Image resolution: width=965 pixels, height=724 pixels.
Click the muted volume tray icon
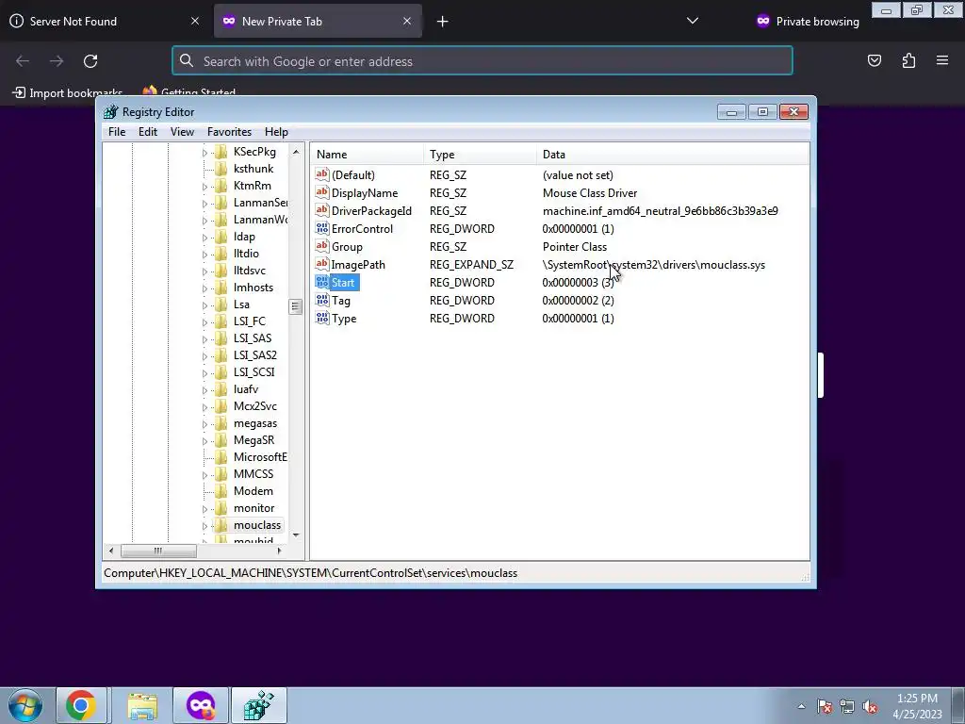870,707
